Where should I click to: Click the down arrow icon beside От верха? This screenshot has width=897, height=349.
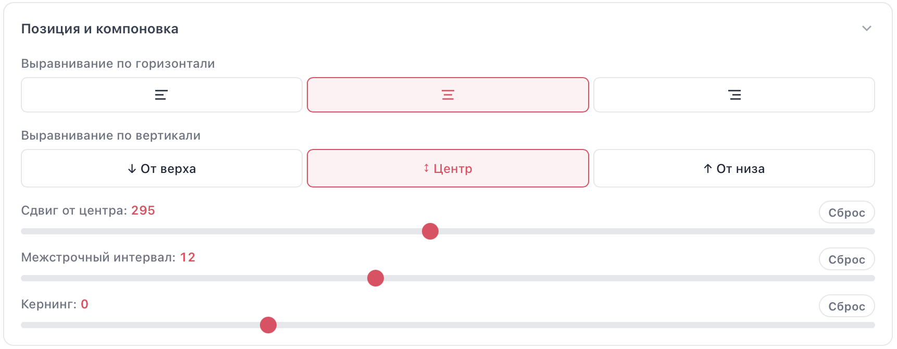click(x=132, y=169)
